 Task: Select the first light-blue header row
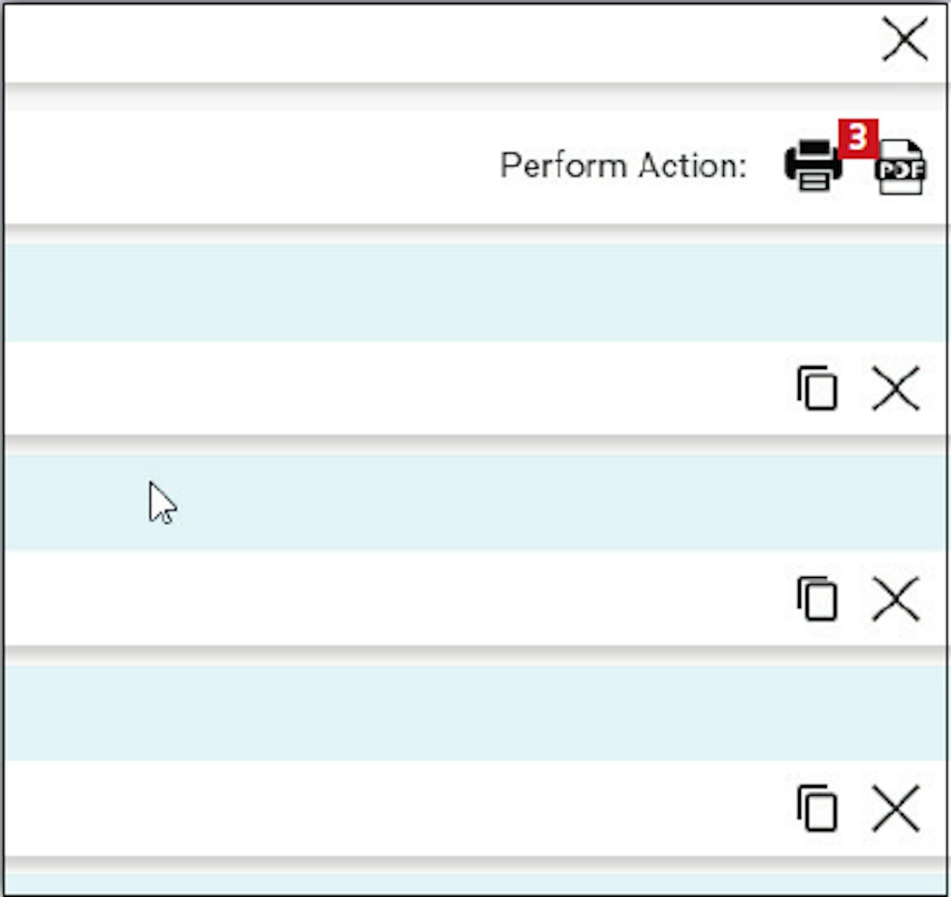click(x=475, y=292)
